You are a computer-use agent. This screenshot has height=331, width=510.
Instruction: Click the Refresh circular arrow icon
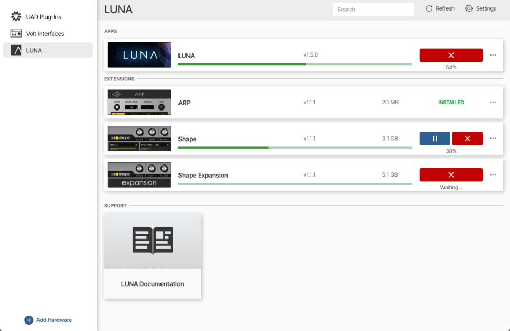click(429, 8)
